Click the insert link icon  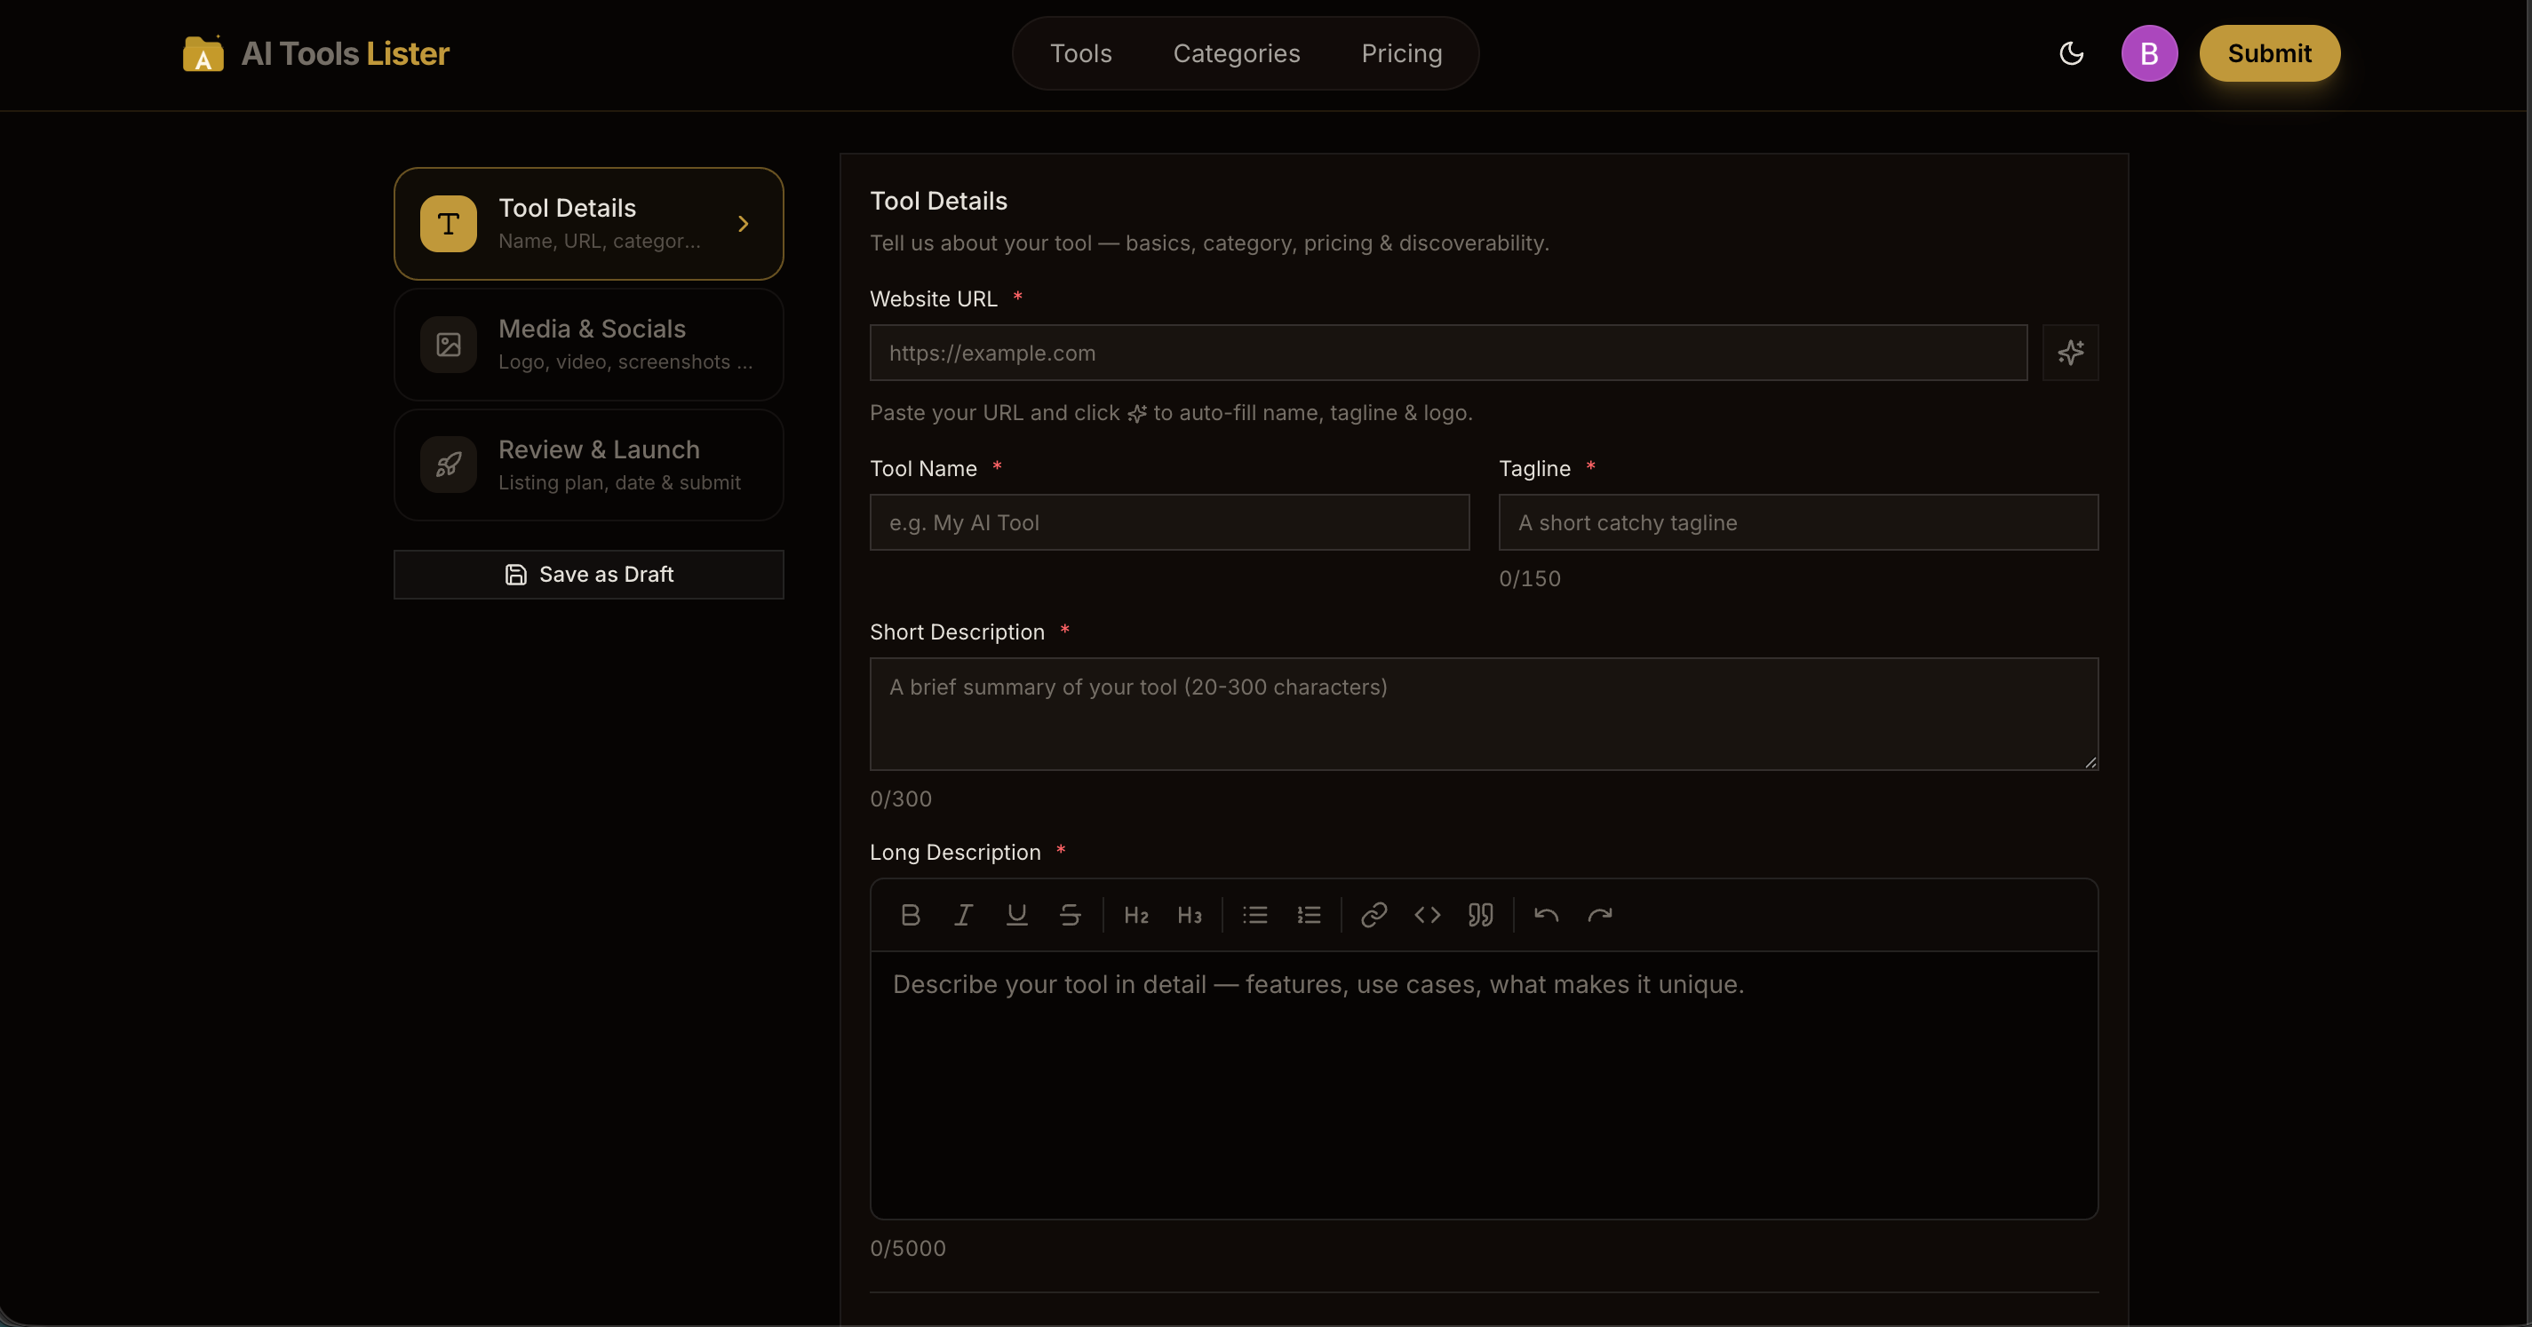1373,915
